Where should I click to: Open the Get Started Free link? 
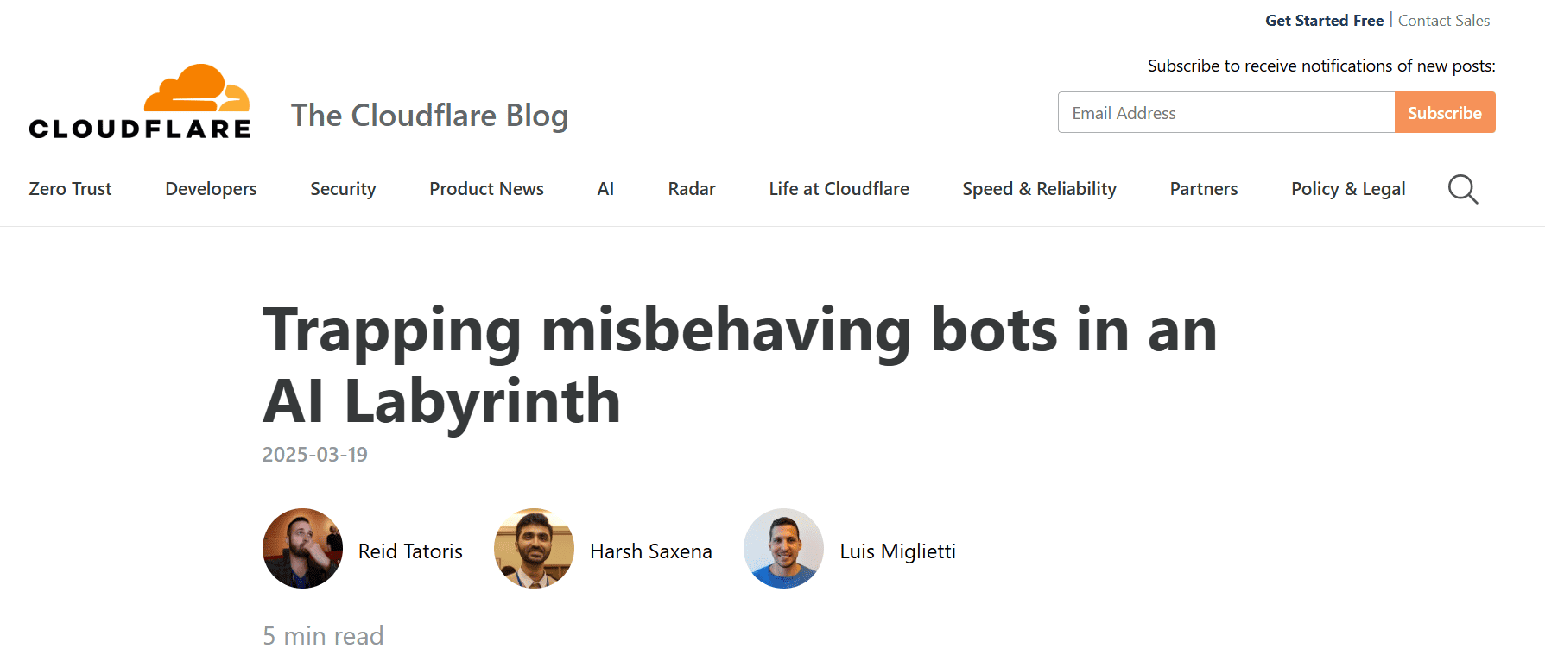tap(1324, 21)
